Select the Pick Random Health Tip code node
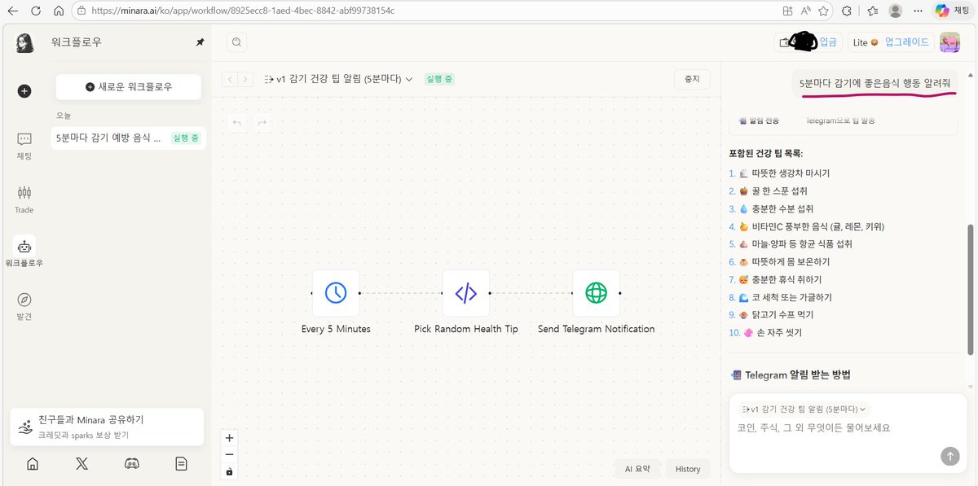The height and width of the screenshot is (486, 978). click(466, 293)
